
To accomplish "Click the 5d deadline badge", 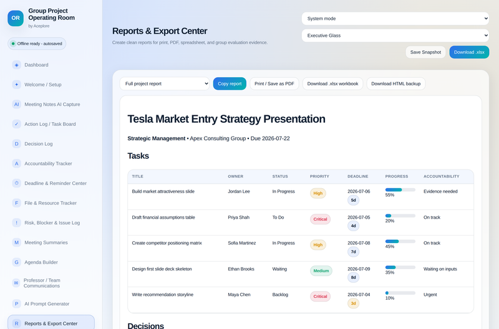I will pyautogui.click(x=353, y=200).
